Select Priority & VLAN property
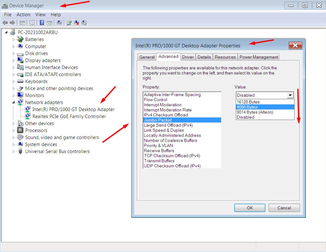Viewport: 326px width, 252px height. pyautogui.click(x=182, y=145)
